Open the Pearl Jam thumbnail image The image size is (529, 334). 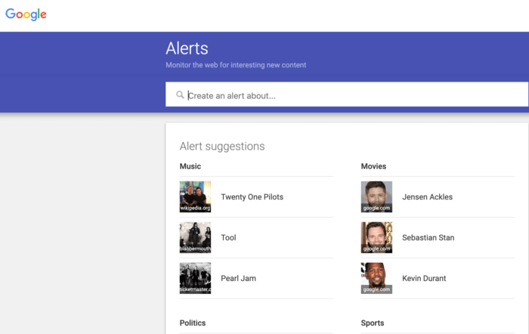195,278
